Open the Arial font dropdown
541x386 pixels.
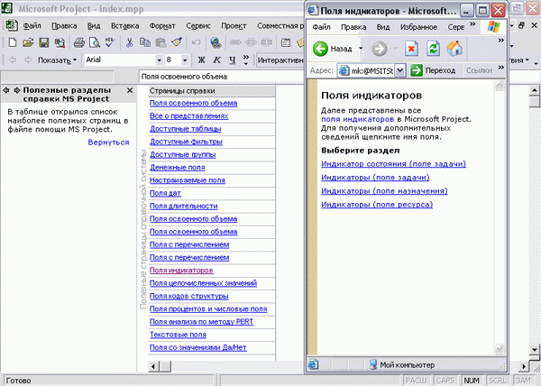point(159,60)
